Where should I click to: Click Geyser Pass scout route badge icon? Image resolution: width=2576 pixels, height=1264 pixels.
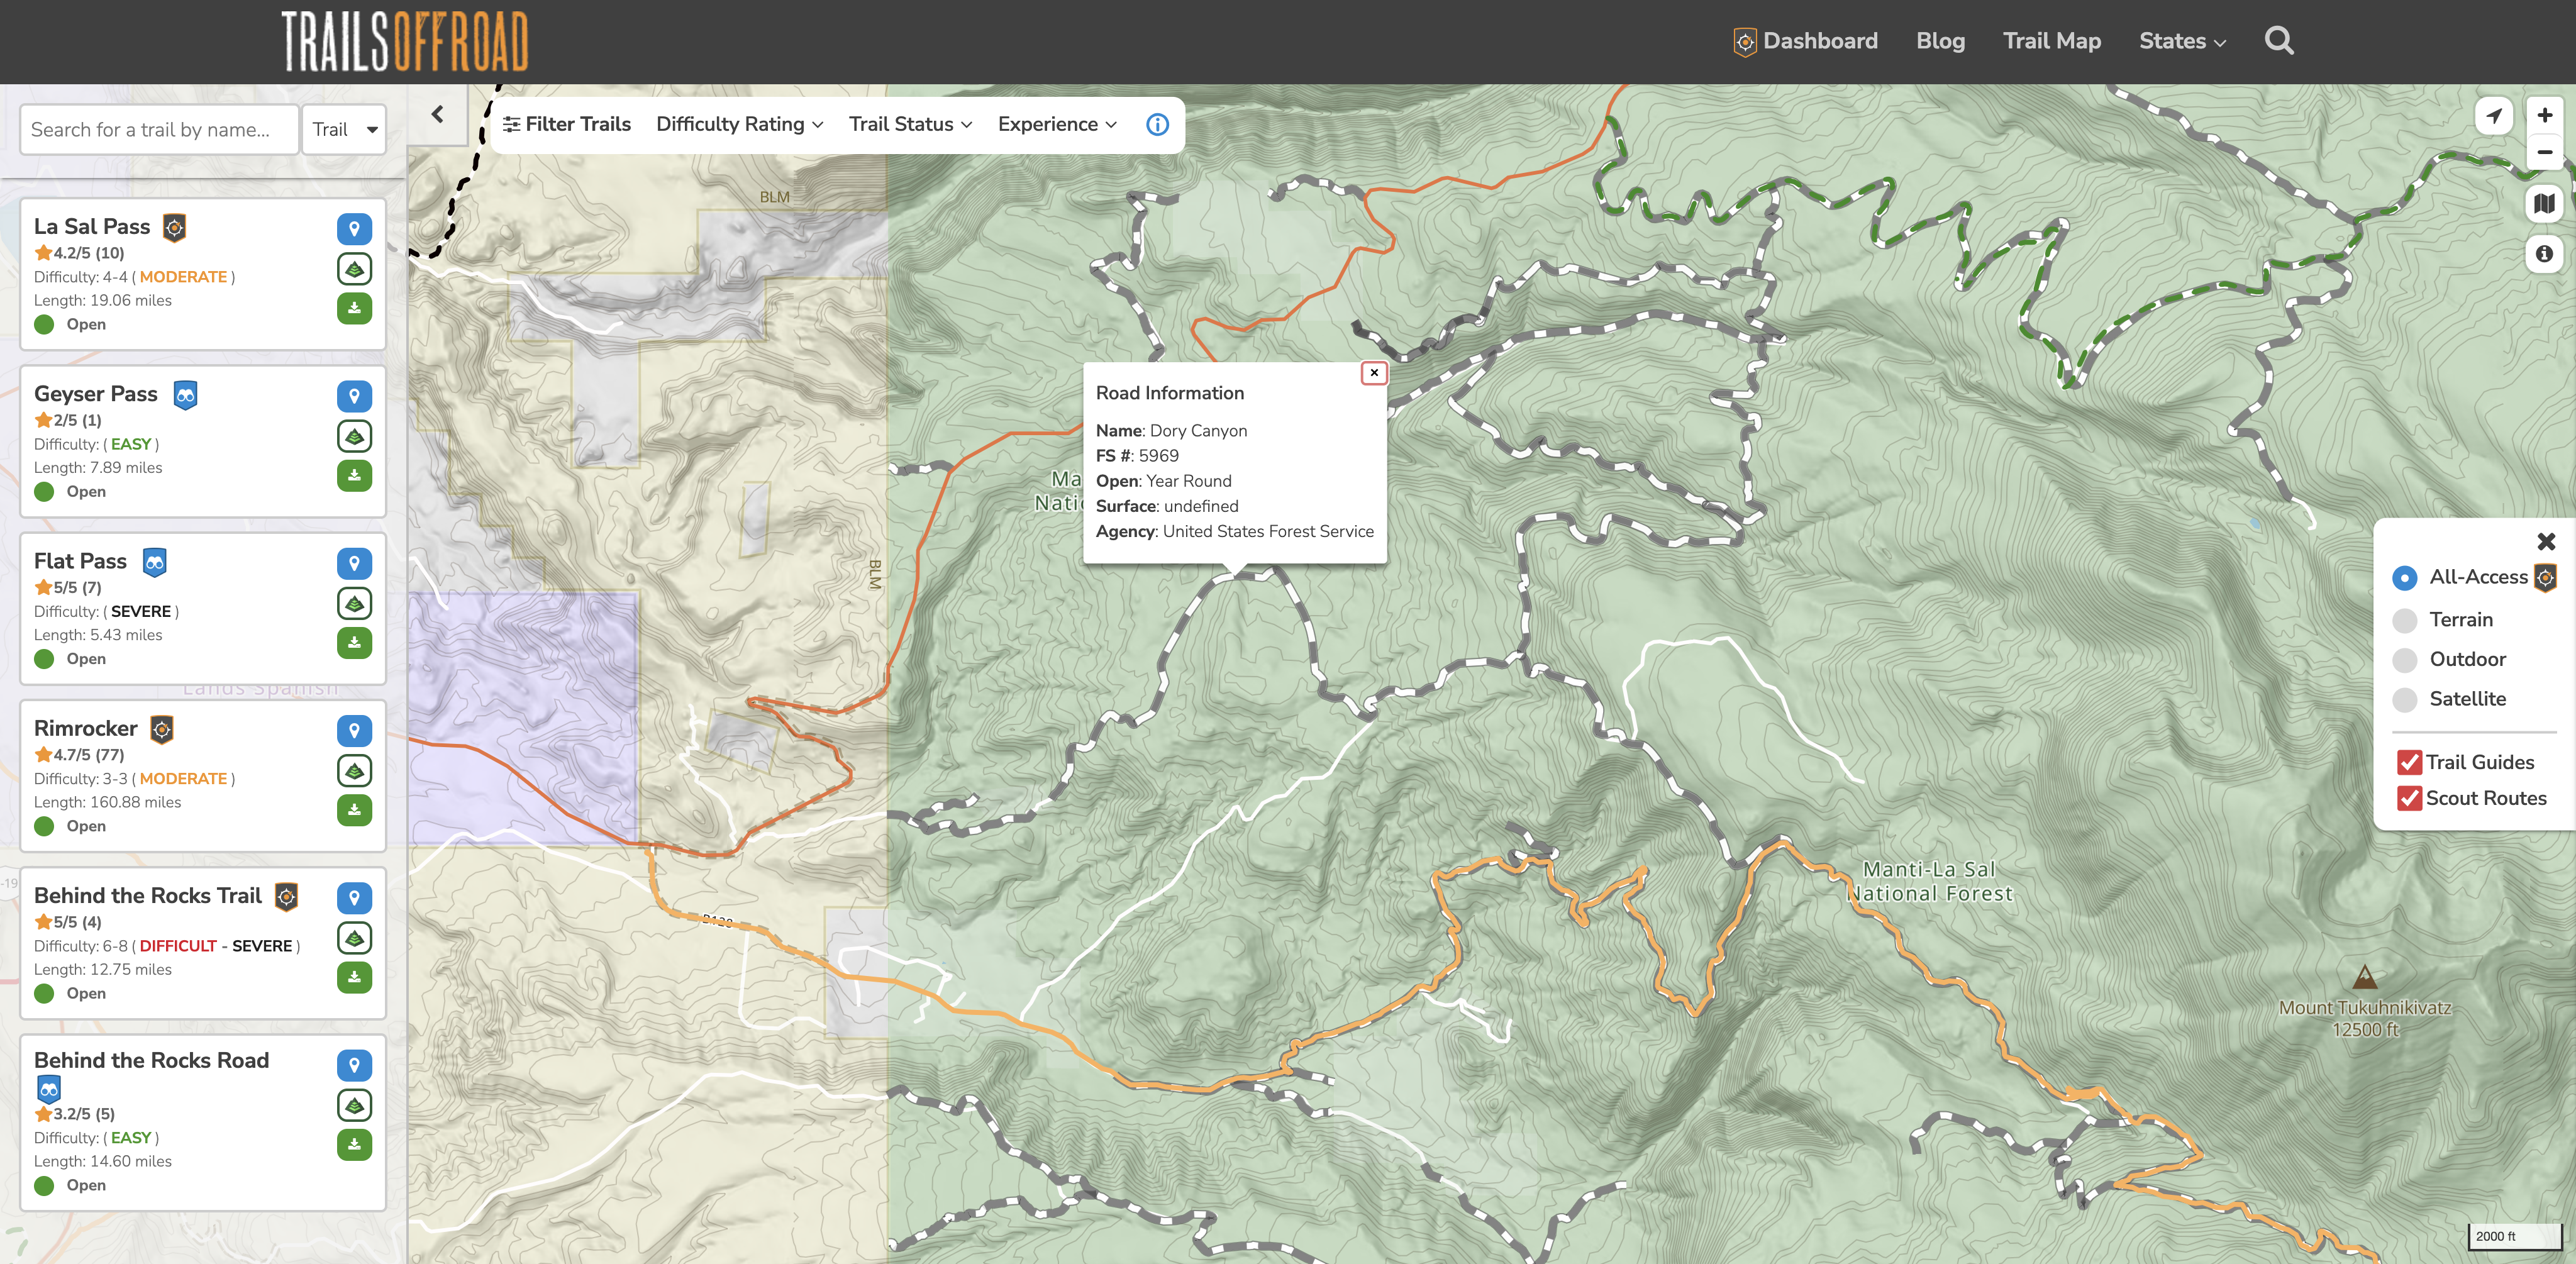(185, 395)
